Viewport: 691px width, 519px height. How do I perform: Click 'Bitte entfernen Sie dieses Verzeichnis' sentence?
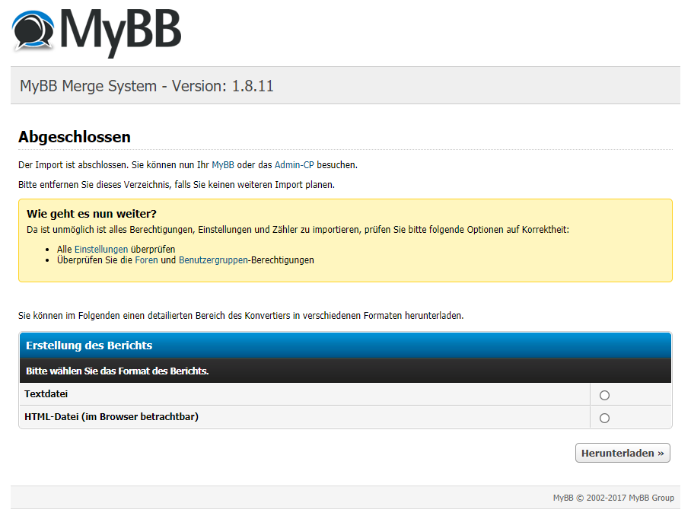tap(177, 185)
